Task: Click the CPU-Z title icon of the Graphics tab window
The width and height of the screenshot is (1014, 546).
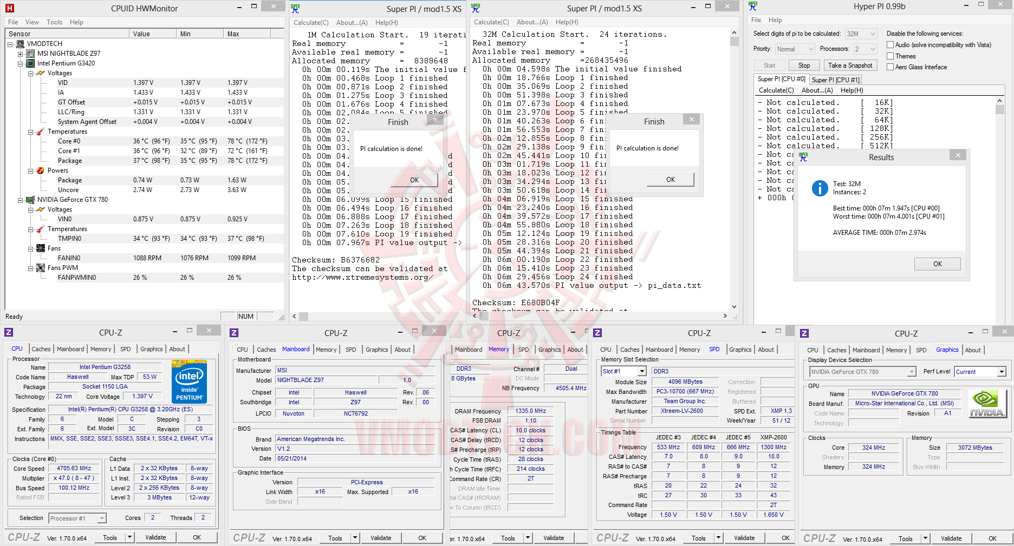Action: pyautogui.click(x=804, y=333)
